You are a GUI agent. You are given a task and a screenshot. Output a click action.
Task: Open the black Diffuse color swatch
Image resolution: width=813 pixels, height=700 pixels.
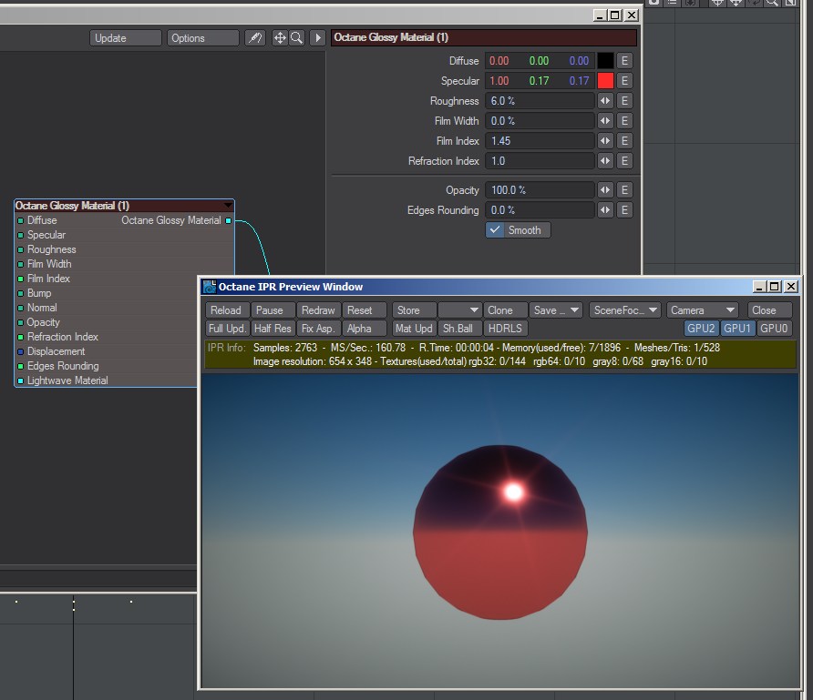pyautogui.click(x=605, y=61)
